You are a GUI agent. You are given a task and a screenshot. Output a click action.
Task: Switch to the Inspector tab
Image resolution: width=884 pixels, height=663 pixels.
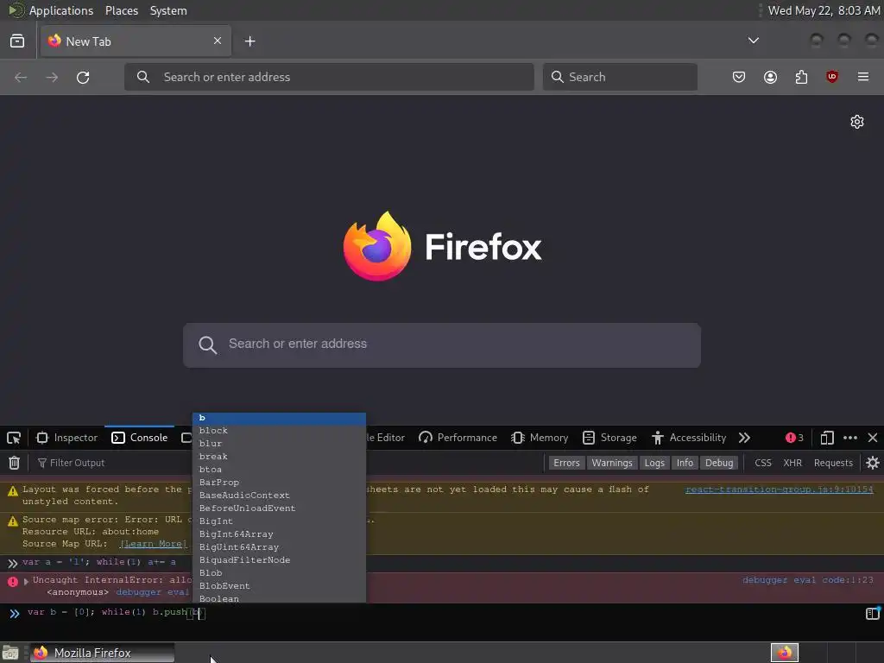(67, 438)
